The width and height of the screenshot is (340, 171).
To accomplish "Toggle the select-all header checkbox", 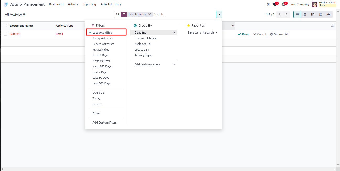I will point(6,26).
